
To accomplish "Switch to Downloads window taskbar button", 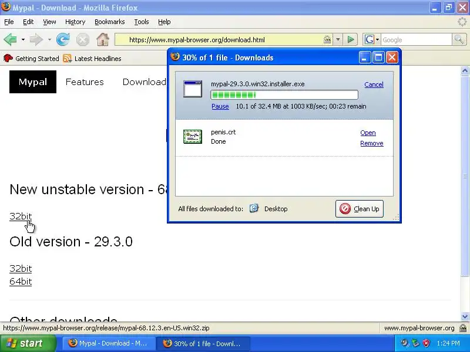I will 203,343.
